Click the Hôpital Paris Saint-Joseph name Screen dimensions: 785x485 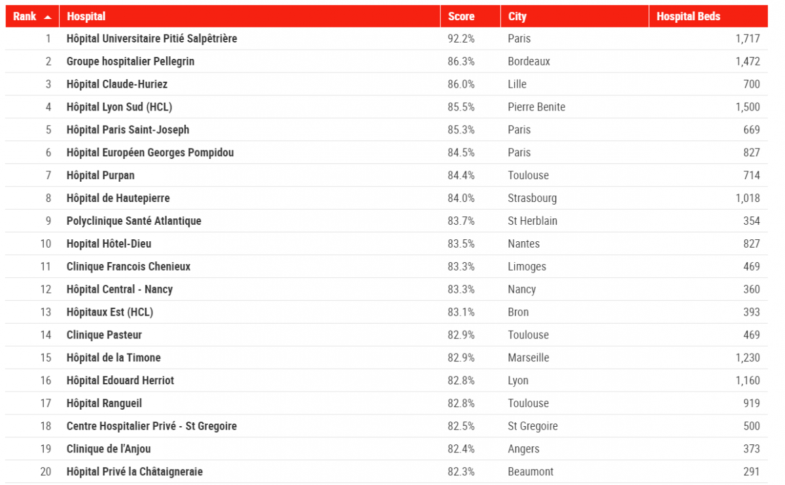(128, 130)
